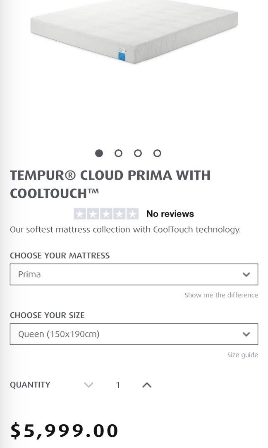Click the first rating star
The image size is (268, 448).
[x=79, y=213]
